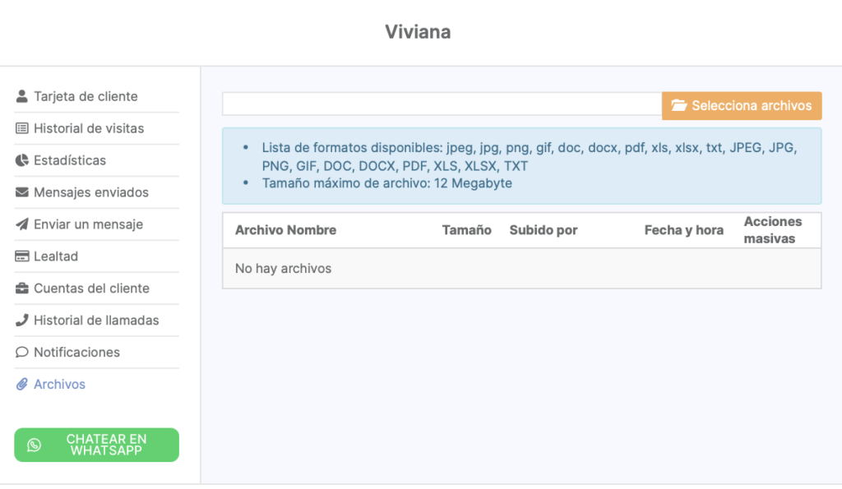Viewport: 842px width, 489px height.
Task: Click the list icon for Historial de visitas
Action: pyautogui.click(x=22, y=128)
